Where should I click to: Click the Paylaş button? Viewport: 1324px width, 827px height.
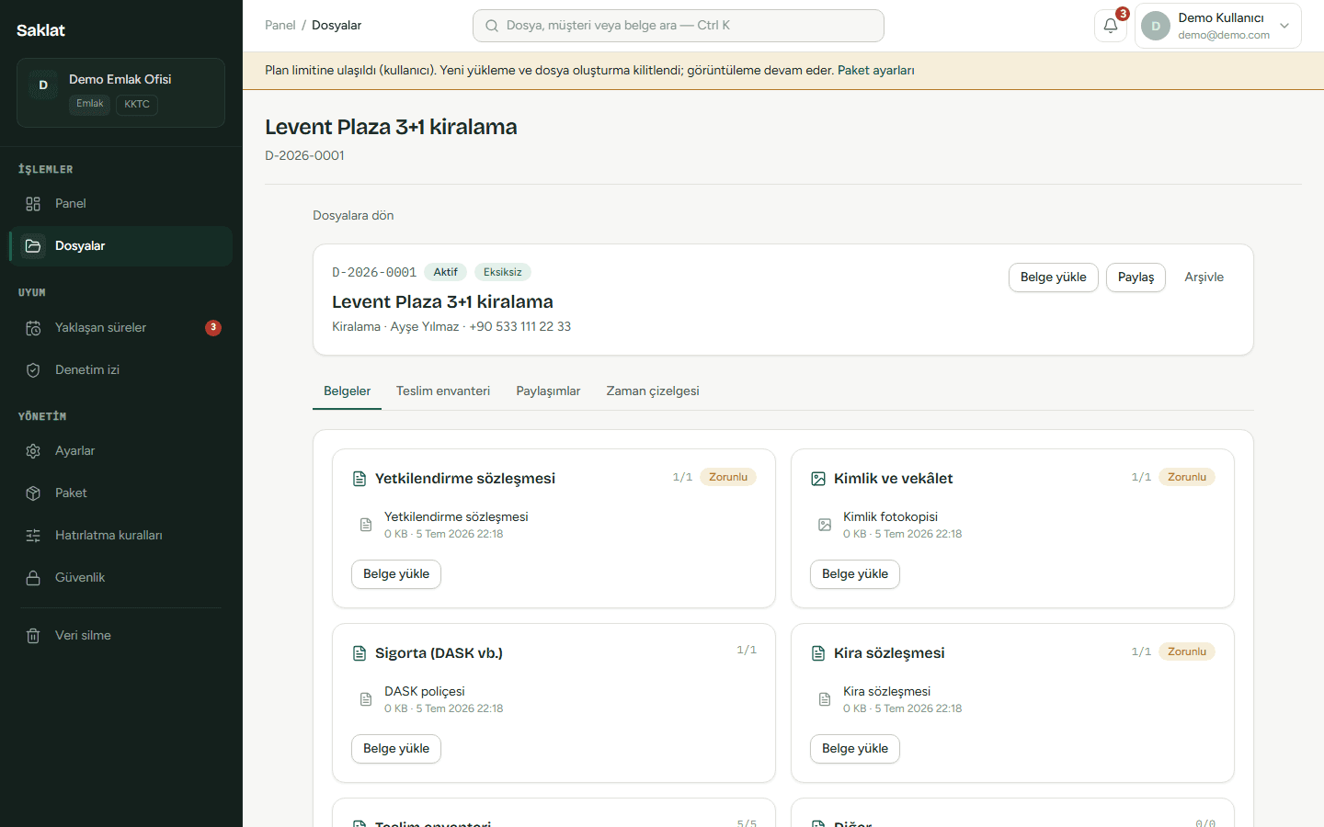(x=1136, y=278)
